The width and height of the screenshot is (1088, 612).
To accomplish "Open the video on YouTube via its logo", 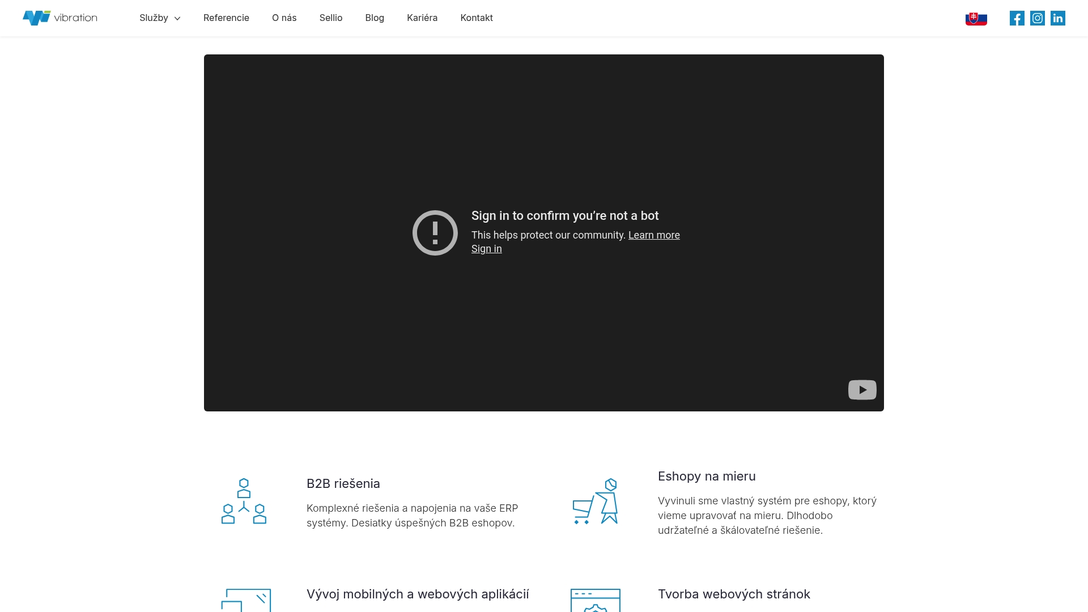I will point(862,389).
